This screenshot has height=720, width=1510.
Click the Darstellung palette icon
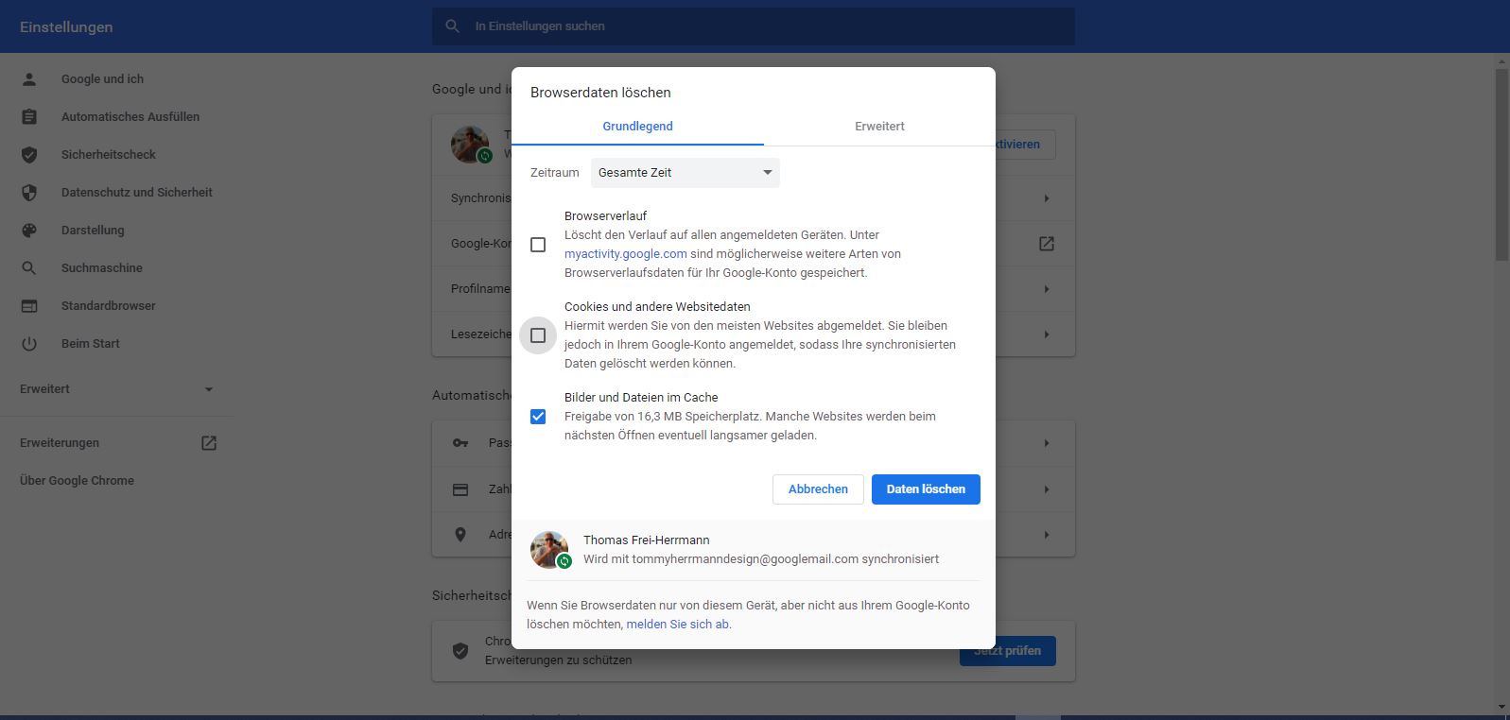pyautogui.click(x=29, y=231)
